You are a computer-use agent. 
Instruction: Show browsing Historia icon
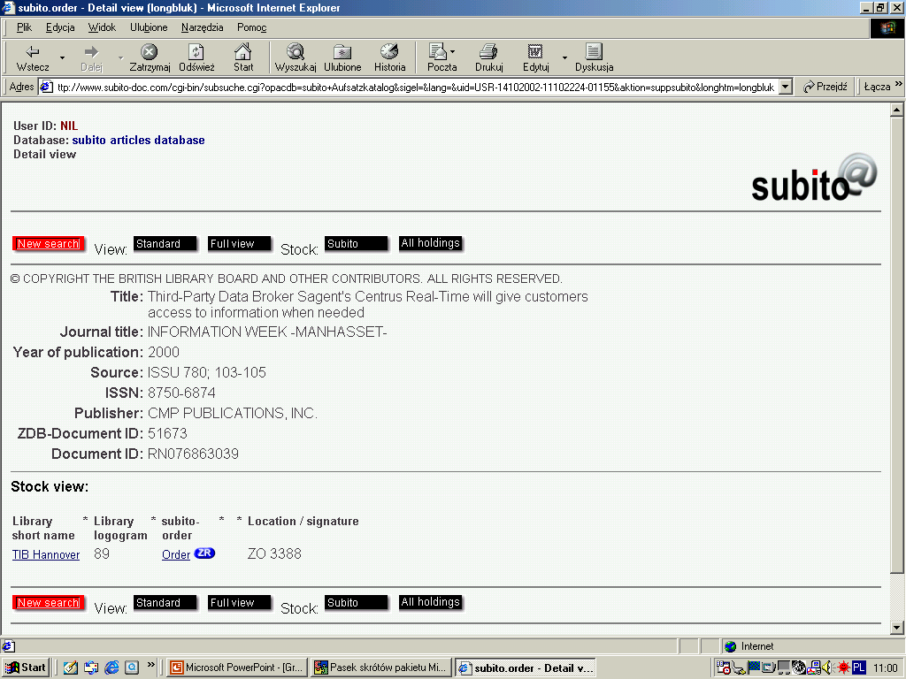(x=389, y=52)
